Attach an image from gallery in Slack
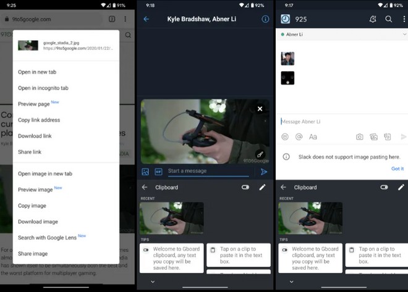 [373, 136]
